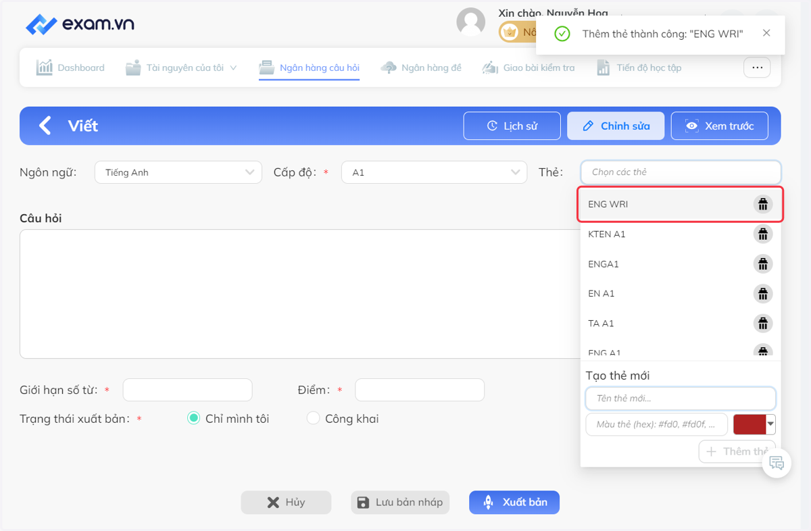
Task: Click inside the Câu hỏi text area
Action: click(x=299, y=294)
